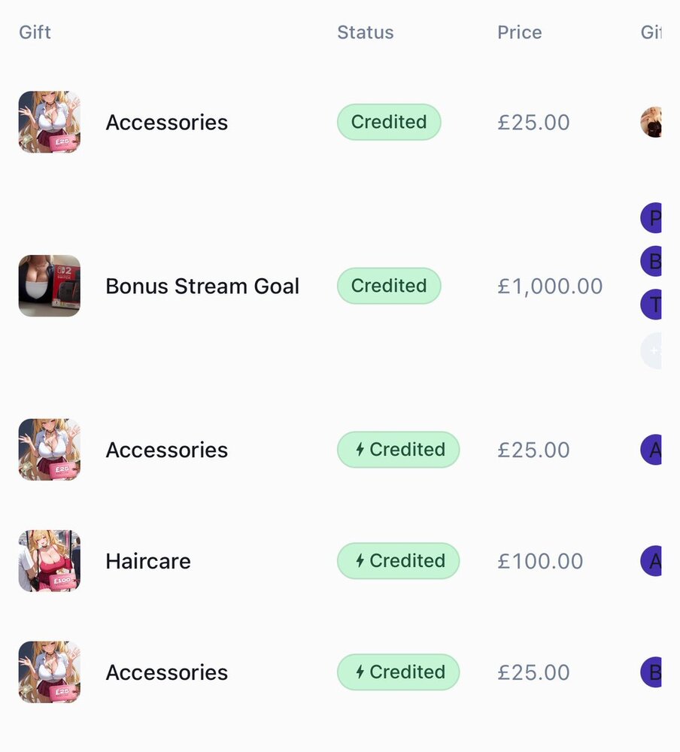Expand additional gifters with the faded plus button
Viewport: 680px width, 752px height.
tap(651, 350)
